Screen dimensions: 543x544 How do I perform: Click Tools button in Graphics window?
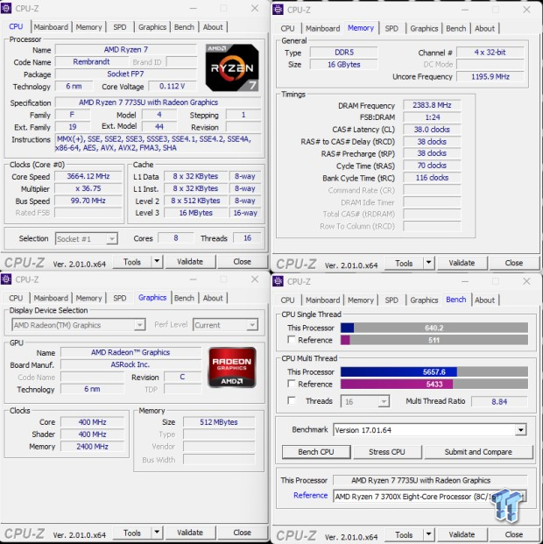132,533
